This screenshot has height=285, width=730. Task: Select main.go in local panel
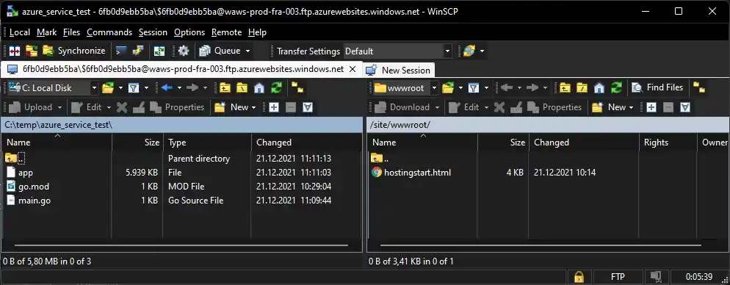(x=35, y=201)
